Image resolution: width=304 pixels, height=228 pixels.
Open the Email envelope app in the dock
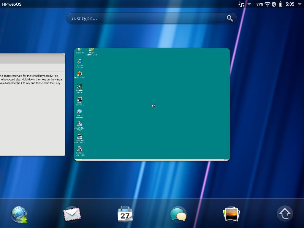pyautogui.click(x=72, y=214)
